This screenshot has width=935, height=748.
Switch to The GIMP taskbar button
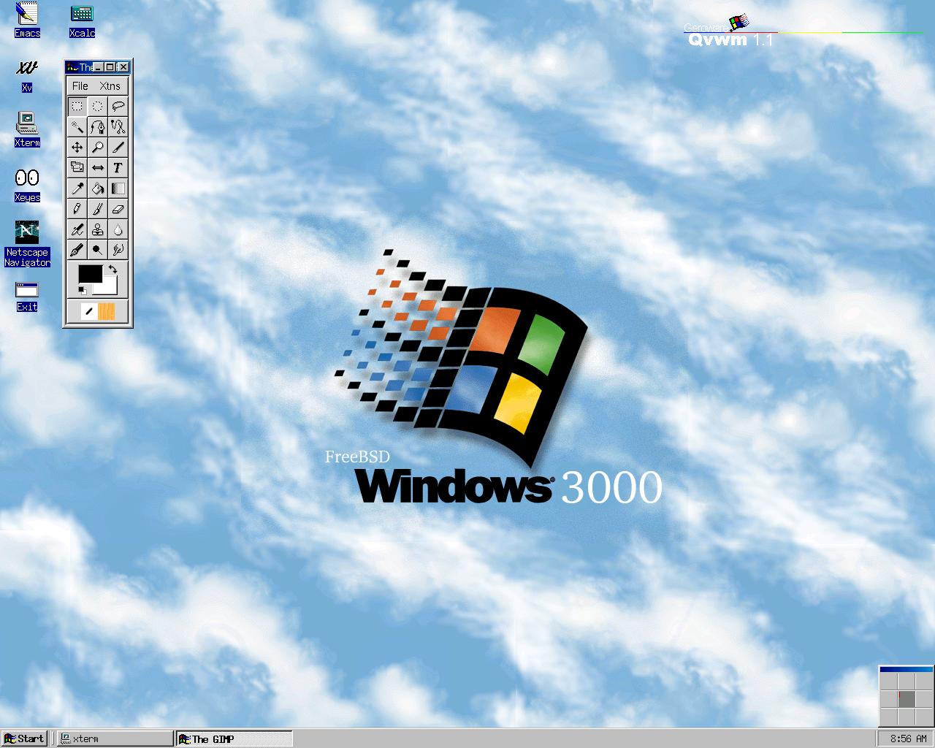[x=234, y=739]
